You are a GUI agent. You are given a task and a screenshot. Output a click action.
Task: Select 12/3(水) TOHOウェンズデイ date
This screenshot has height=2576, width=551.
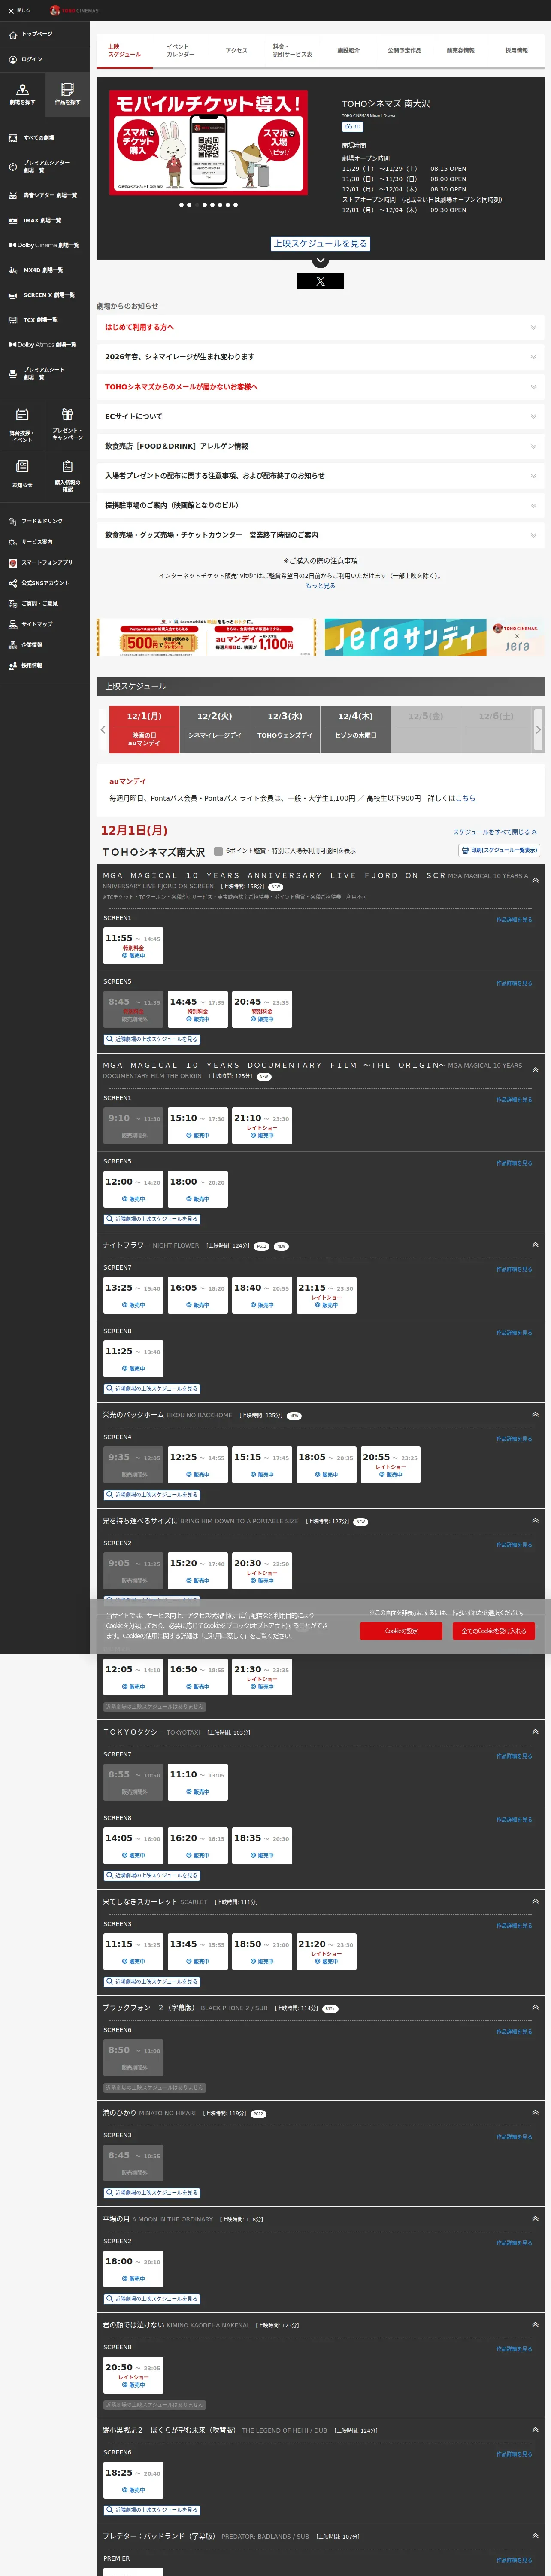pyautogui.click(x=285, y=729)
